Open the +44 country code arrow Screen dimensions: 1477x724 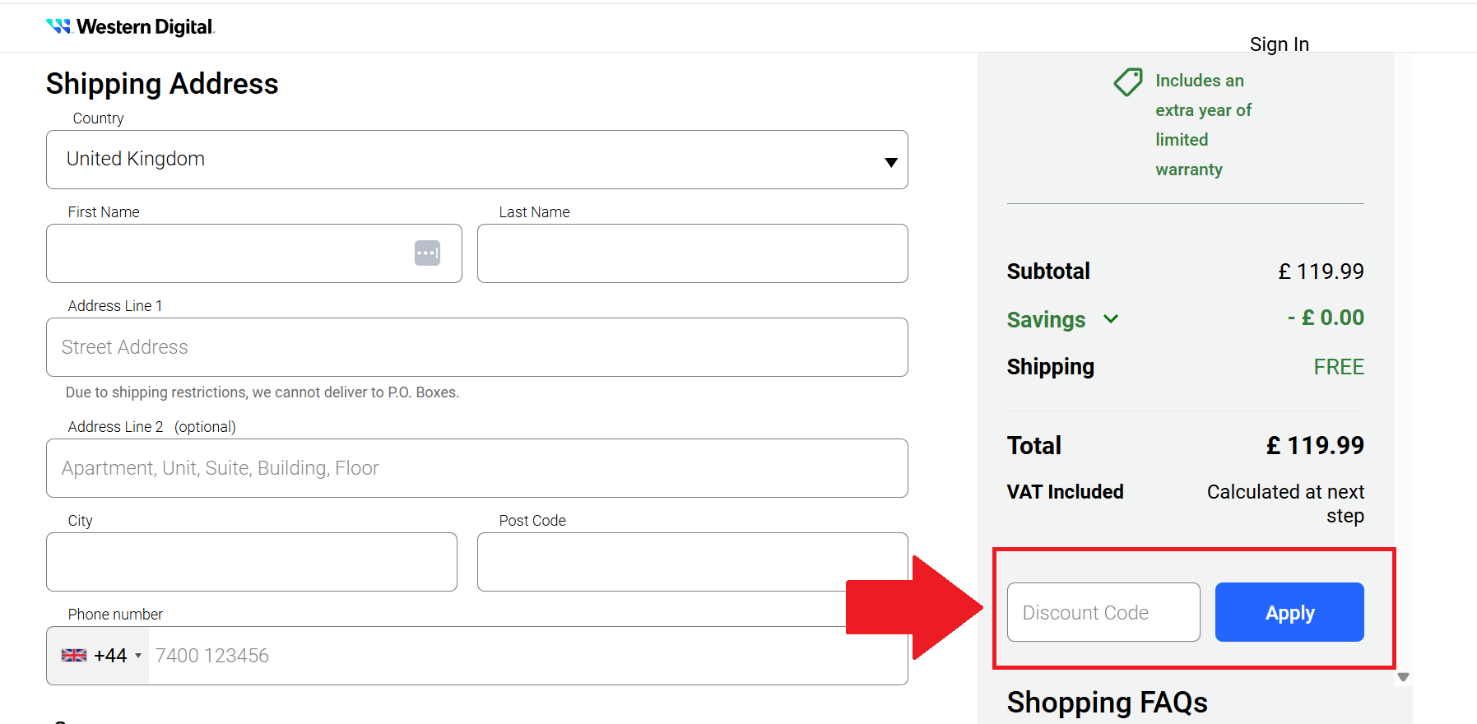[x=138, y=656]
